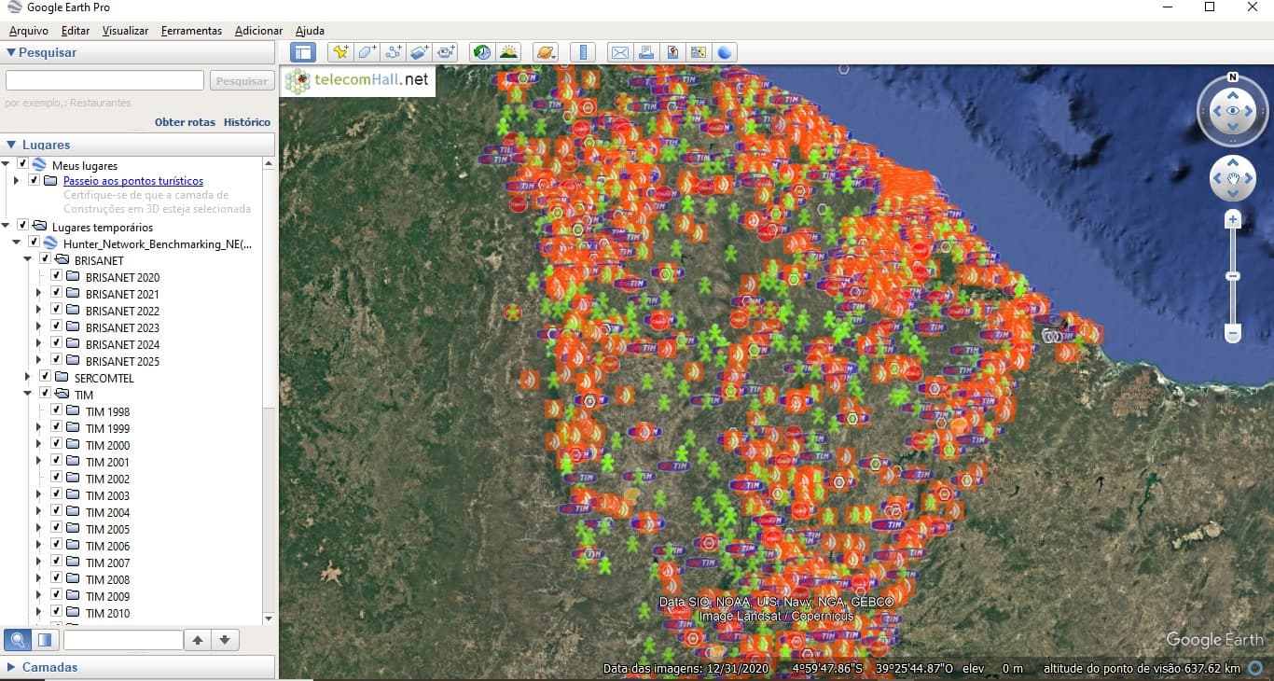This screenshot has width=1274, height=681.
Task: Click the Print icon in toolbar
Action: point(645,52)
